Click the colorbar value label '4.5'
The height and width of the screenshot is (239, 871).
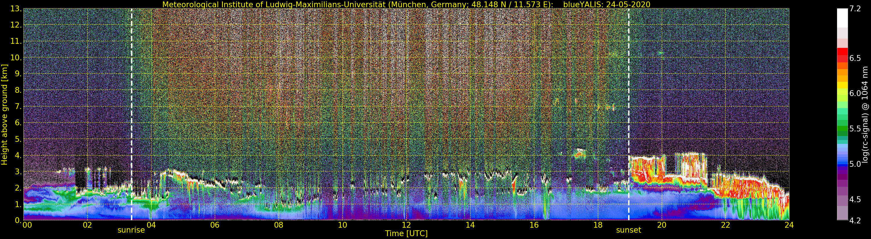(855, 199)
